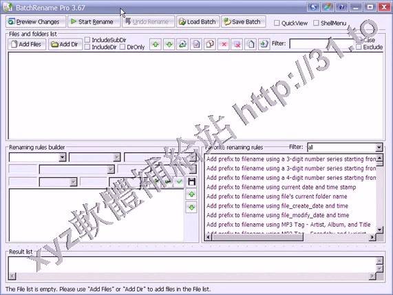This screenshot has width=393, height=295.
Task: Minimize the BatchRename Pro window
Action: (x=356, y=7)
